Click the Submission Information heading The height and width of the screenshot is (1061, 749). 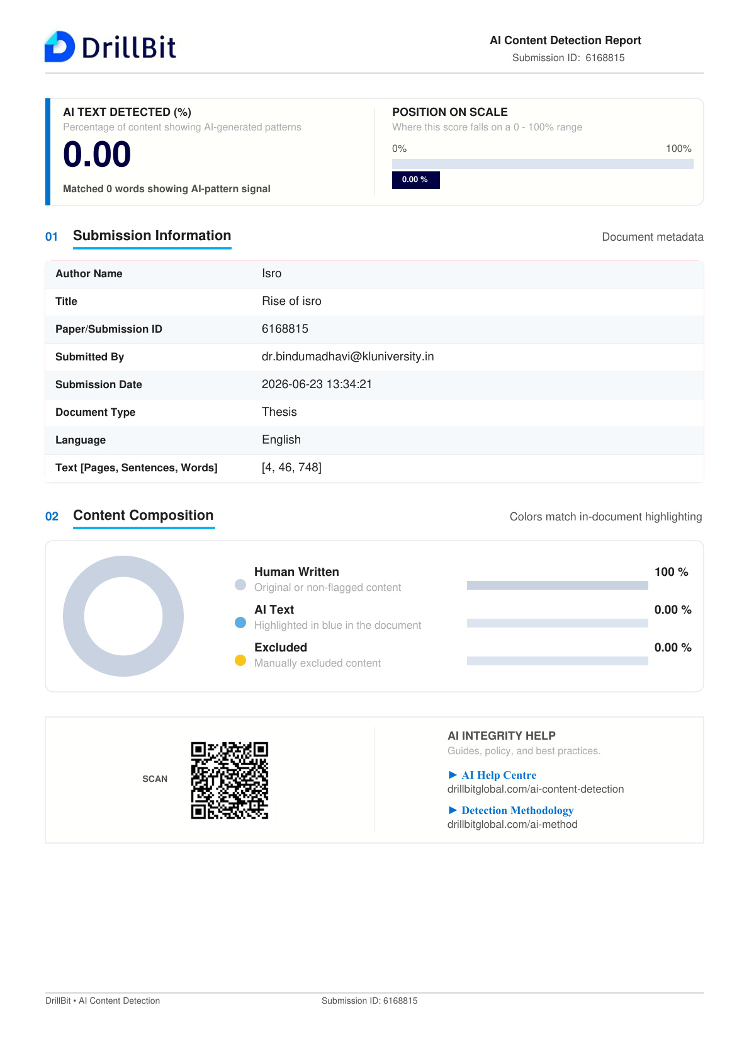[x=152, y=236]
